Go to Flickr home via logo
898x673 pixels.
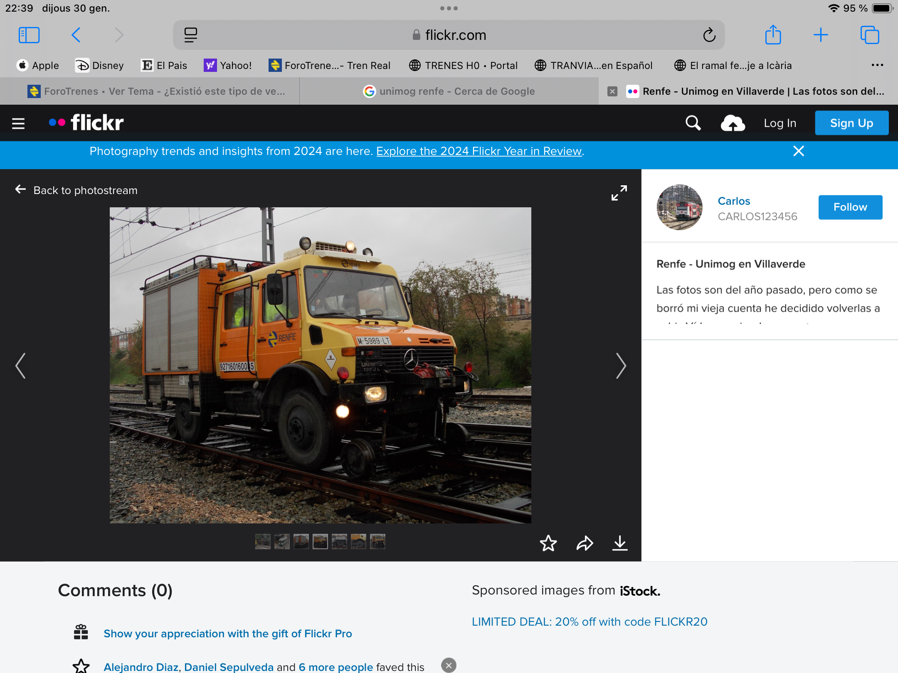pos(86,123)
